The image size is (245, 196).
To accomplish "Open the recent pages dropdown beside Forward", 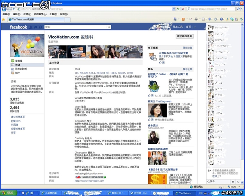I will tap(14, 9).
